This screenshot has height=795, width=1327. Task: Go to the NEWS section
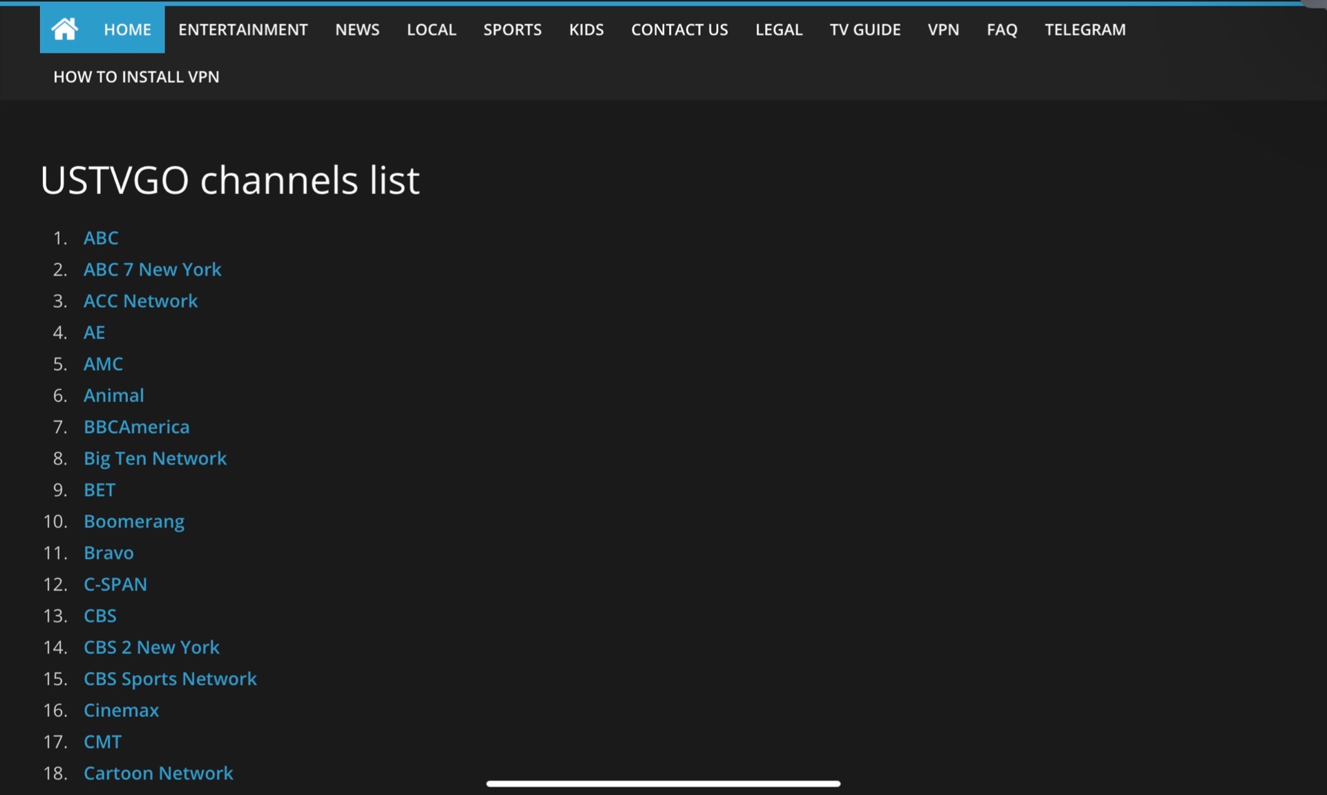pos(357,30)
